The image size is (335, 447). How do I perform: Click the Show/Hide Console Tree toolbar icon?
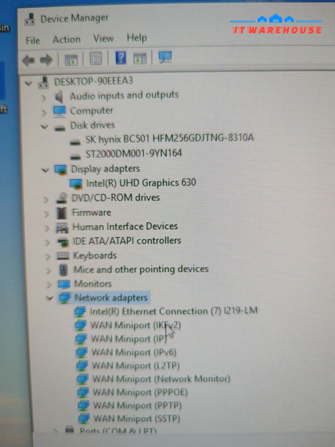[71, 59]
